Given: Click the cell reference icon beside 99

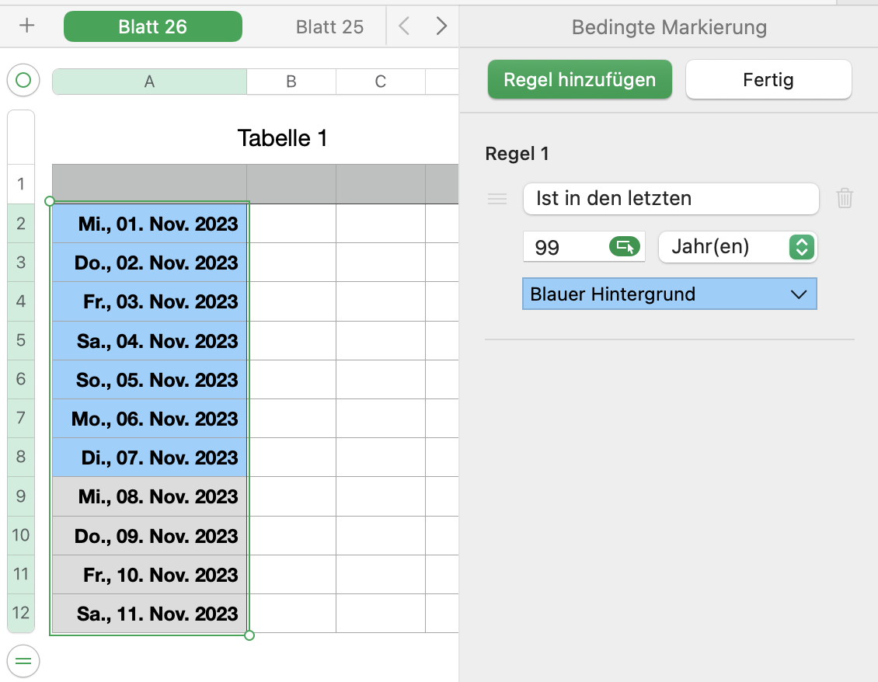Looking at the screenshot, I should 625,247.
